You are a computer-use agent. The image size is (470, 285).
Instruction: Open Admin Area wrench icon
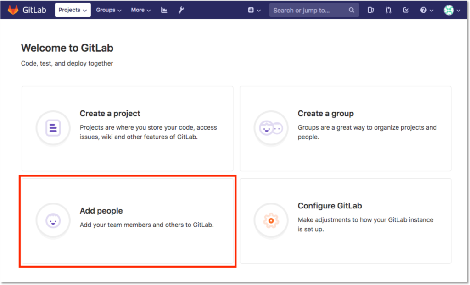click(x=181, y=10)
